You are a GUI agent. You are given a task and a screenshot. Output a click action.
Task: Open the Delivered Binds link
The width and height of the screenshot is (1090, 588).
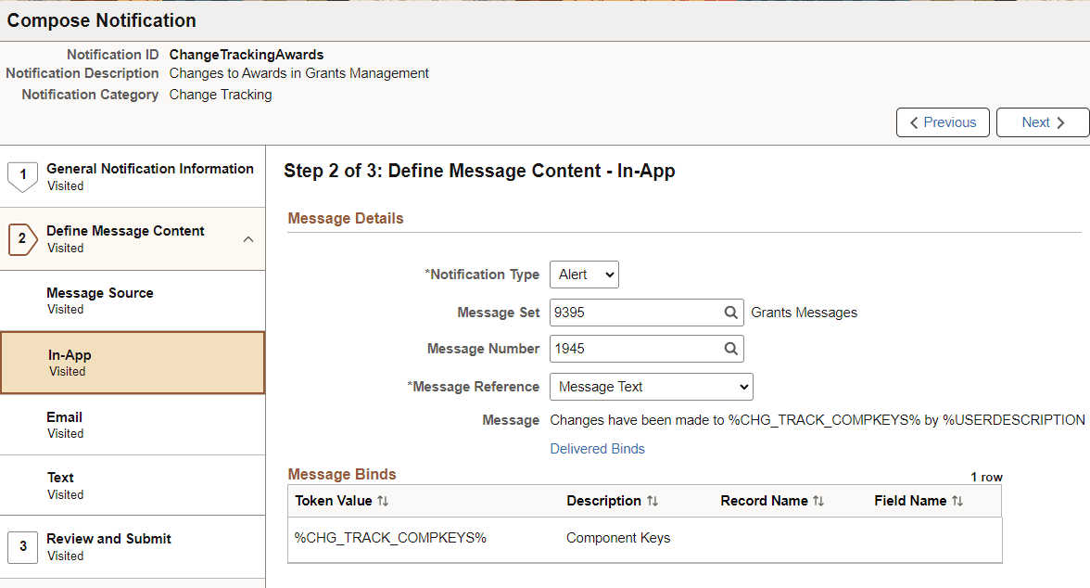(597, 448)
